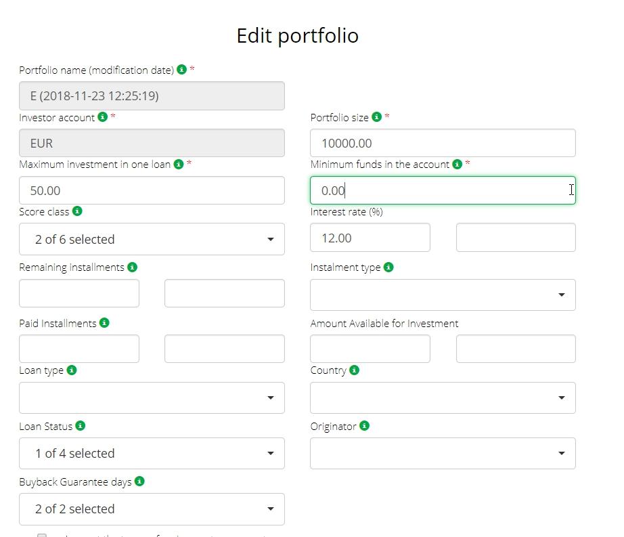Show Portfolio size info tooltip icon

(376, 117)
